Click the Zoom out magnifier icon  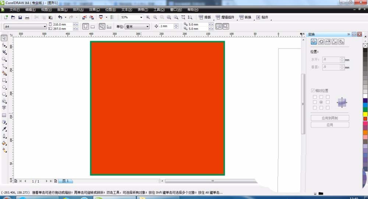[155, 17]
